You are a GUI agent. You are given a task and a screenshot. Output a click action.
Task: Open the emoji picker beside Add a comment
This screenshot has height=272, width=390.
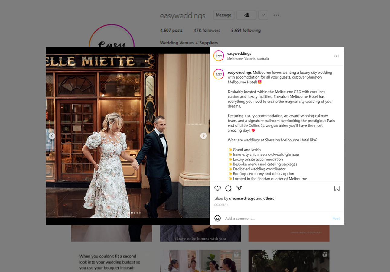pos(217,218)
